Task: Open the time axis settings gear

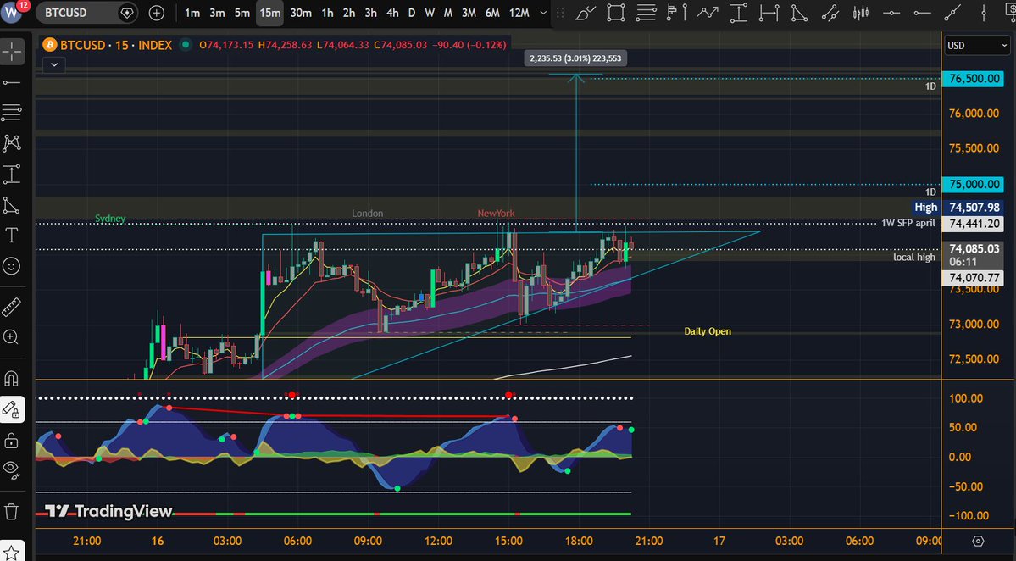Action: click(979, 541)
